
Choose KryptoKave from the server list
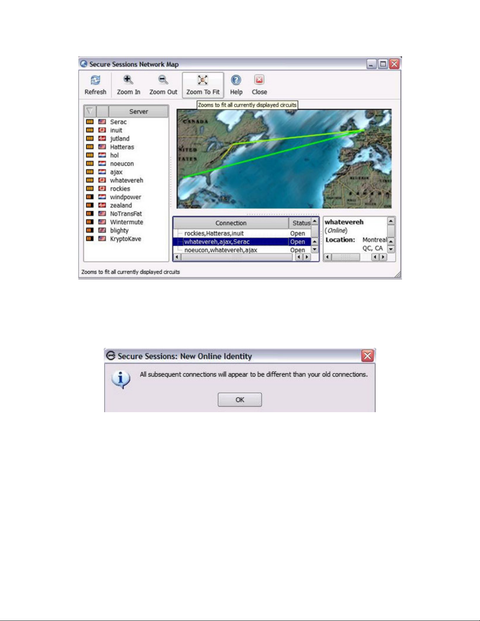coord(125,239)
